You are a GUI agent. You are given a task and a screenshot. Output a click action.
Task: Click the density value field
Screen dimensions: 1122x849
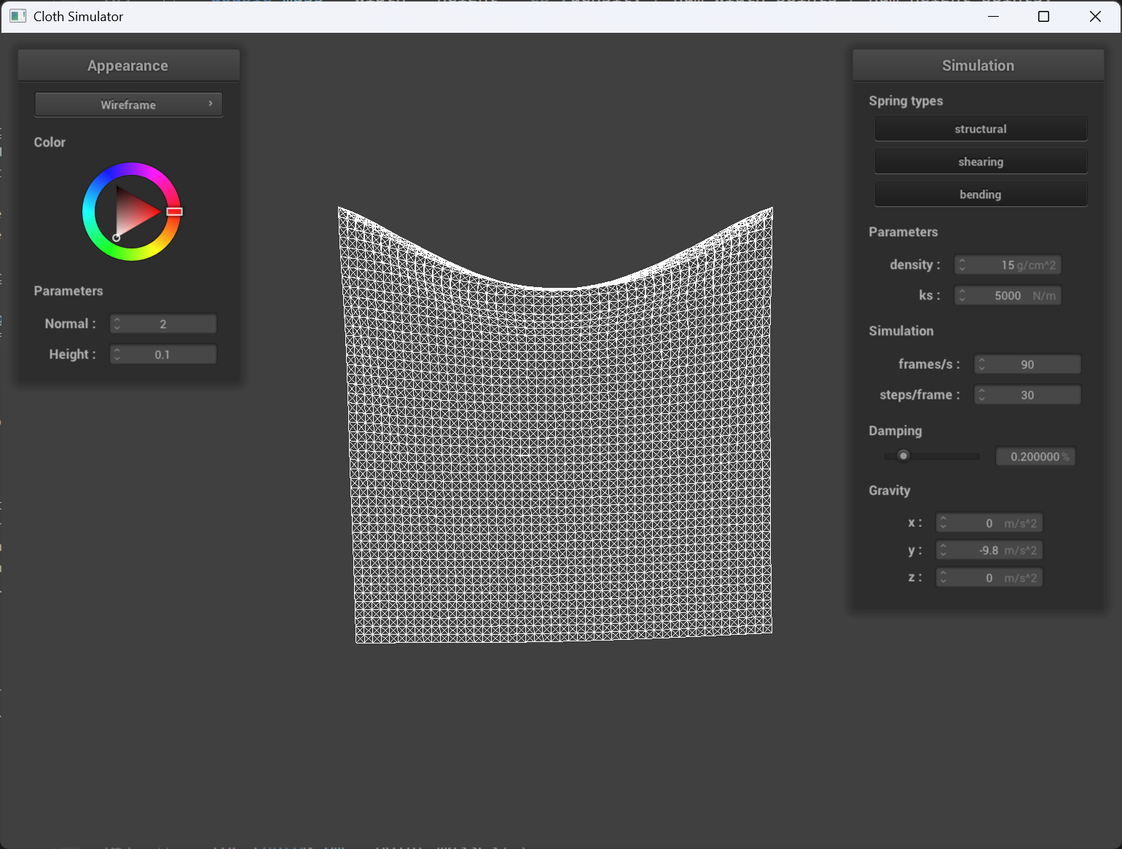1008,265
